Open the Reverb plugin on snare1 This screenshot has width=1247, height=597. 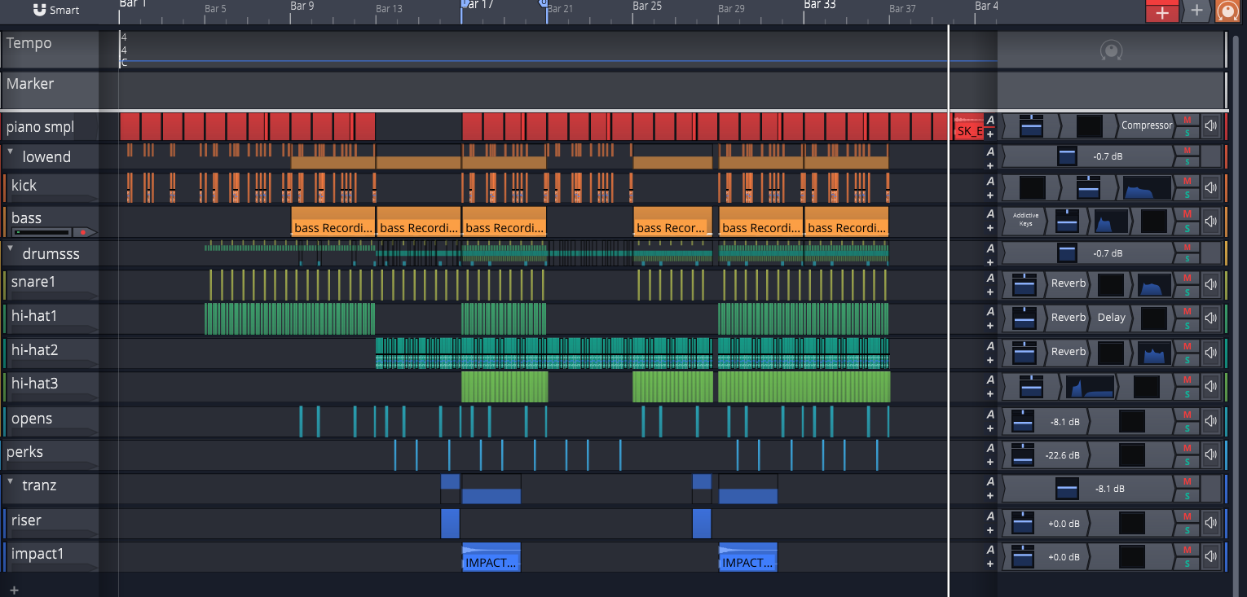tap(1068, 283)
